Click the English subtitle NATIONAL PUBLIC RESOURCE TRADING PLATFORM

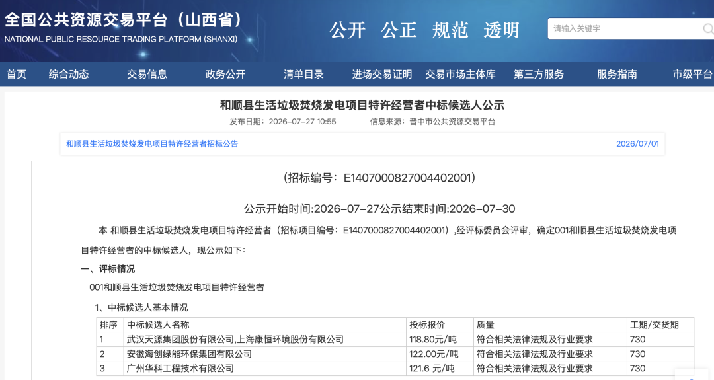pyautogui.click(x=121, y=40)
